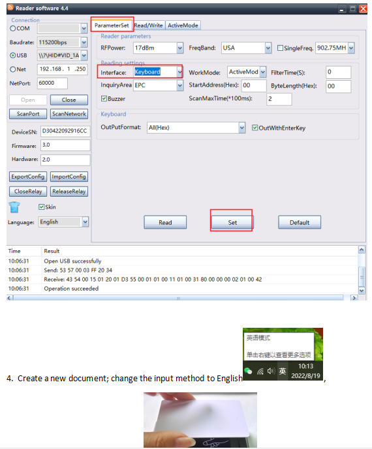Select the Net connection radio button

click(13, 69)
